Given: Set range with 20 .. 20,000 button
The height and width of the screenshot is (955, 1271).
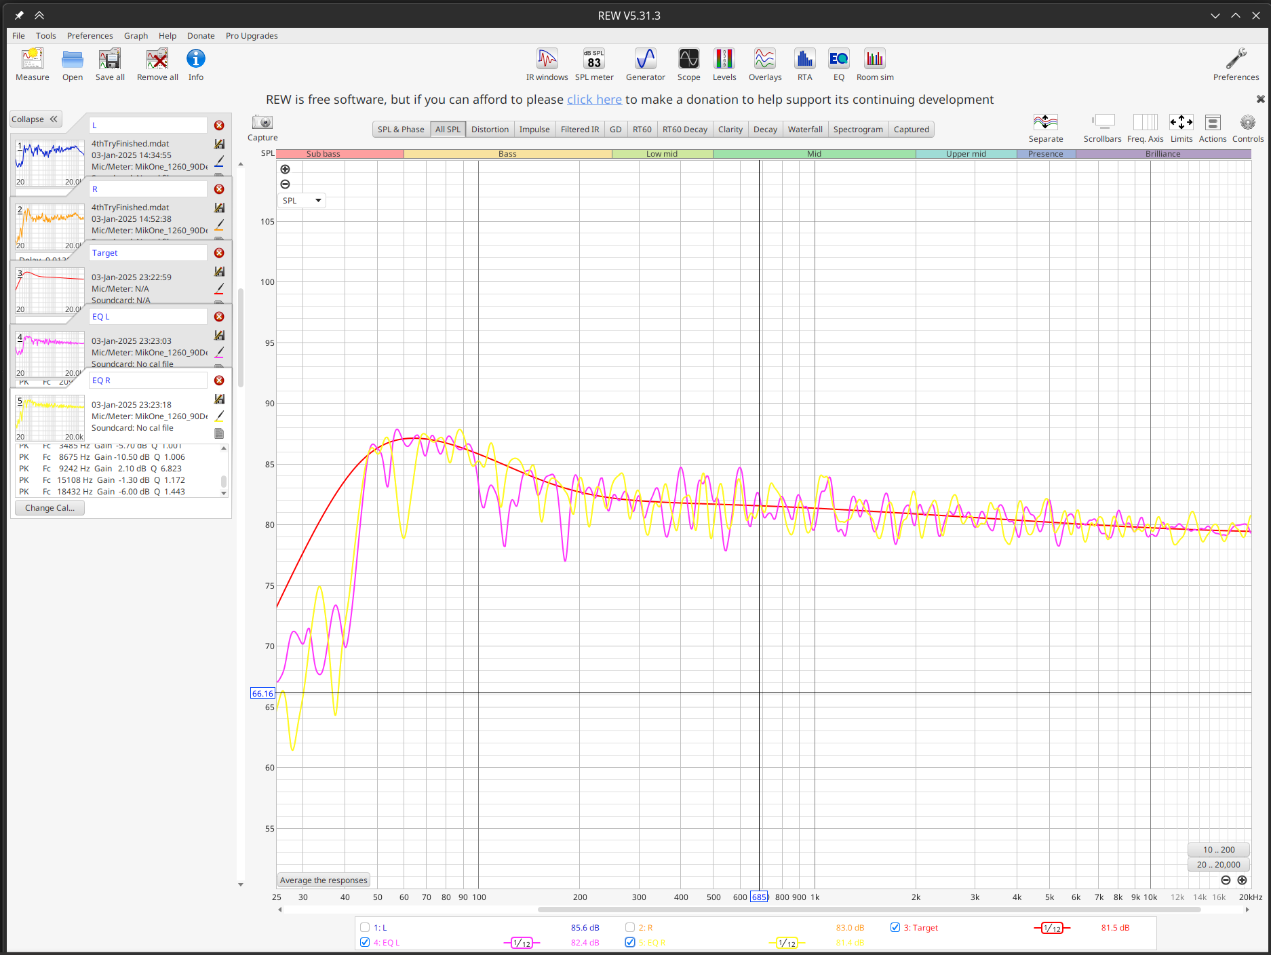Looking at the screenshot, I should tap(1219, 865).
